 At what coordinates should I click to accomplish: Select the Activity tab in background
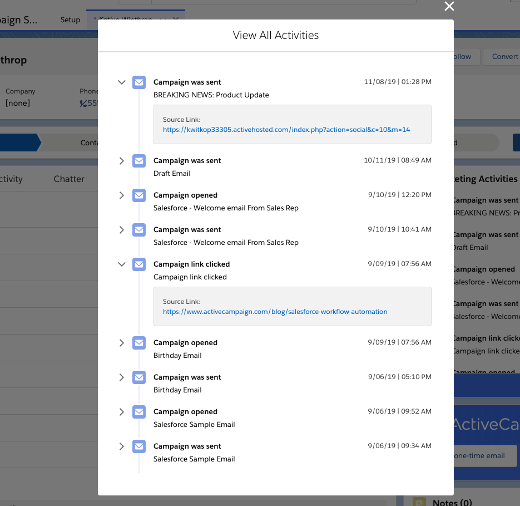(x=11, y=179)
